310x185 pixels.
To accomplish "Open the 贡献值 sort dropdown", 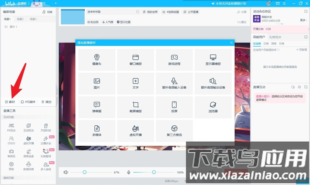I will pyautogui.click(x=301, y=50).
